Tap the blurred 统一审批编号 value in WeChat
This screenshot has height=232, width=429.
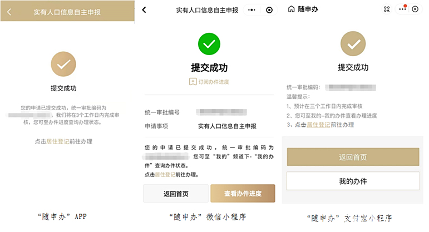(x=221, y=112)
